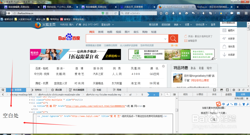Open the bookmarks list icon in the toolbar
The width and height of the screenshot is (250, 135).
point(167,13)
